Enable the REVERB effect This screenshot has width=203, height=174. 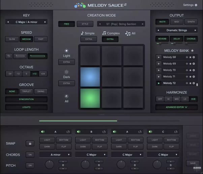point(162,39)
